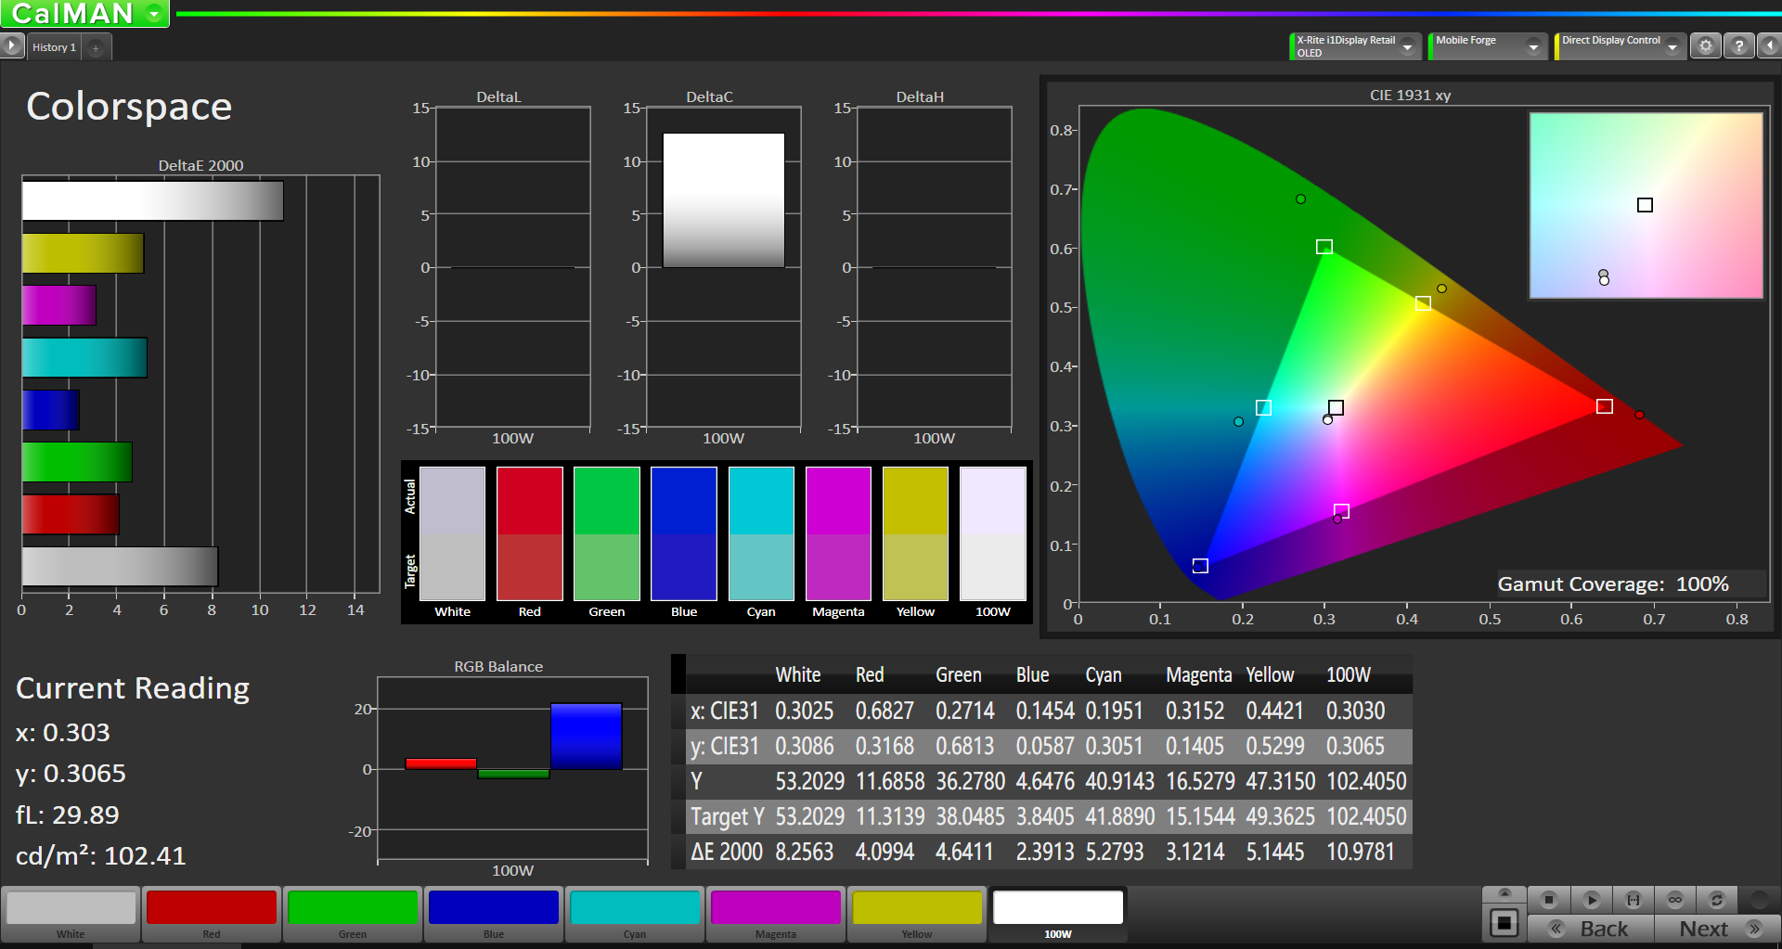Click the Magenta actual/target swatch comparison

point(838,533)
